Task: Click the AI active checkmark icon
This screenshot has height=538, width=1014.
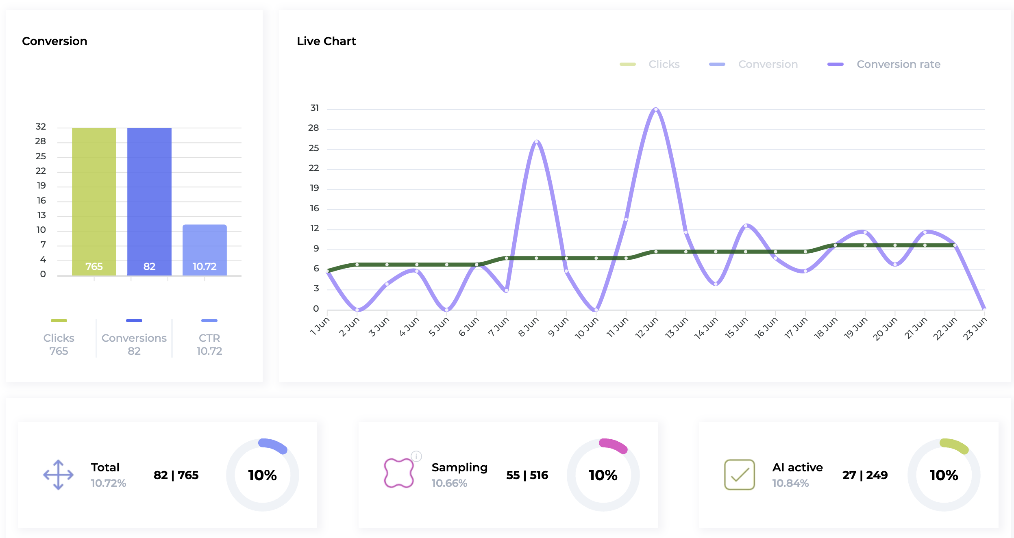Action: [739, 475]
